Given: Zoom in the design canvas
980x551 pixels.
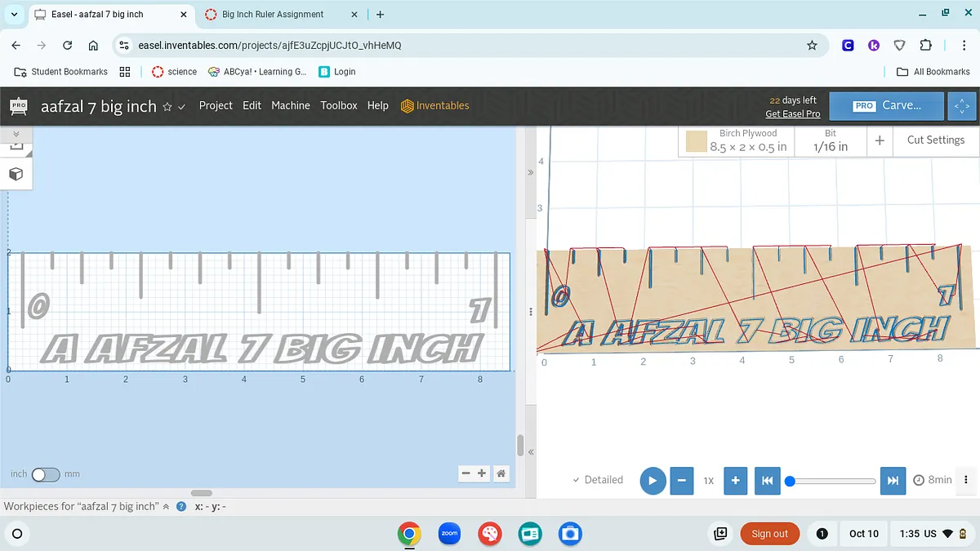Looking at the screenshot, I should point(482,473).
